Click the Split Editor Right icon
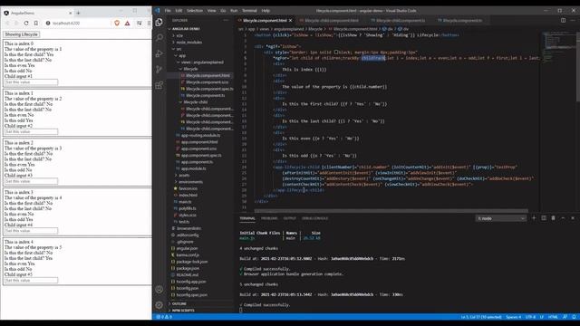The width and height of the screenshot is (580, 326). pos(563,20)
